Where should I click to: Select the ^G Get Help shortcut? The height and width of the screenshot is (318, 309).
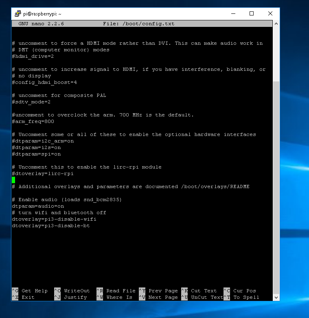[x=30, y=291]
